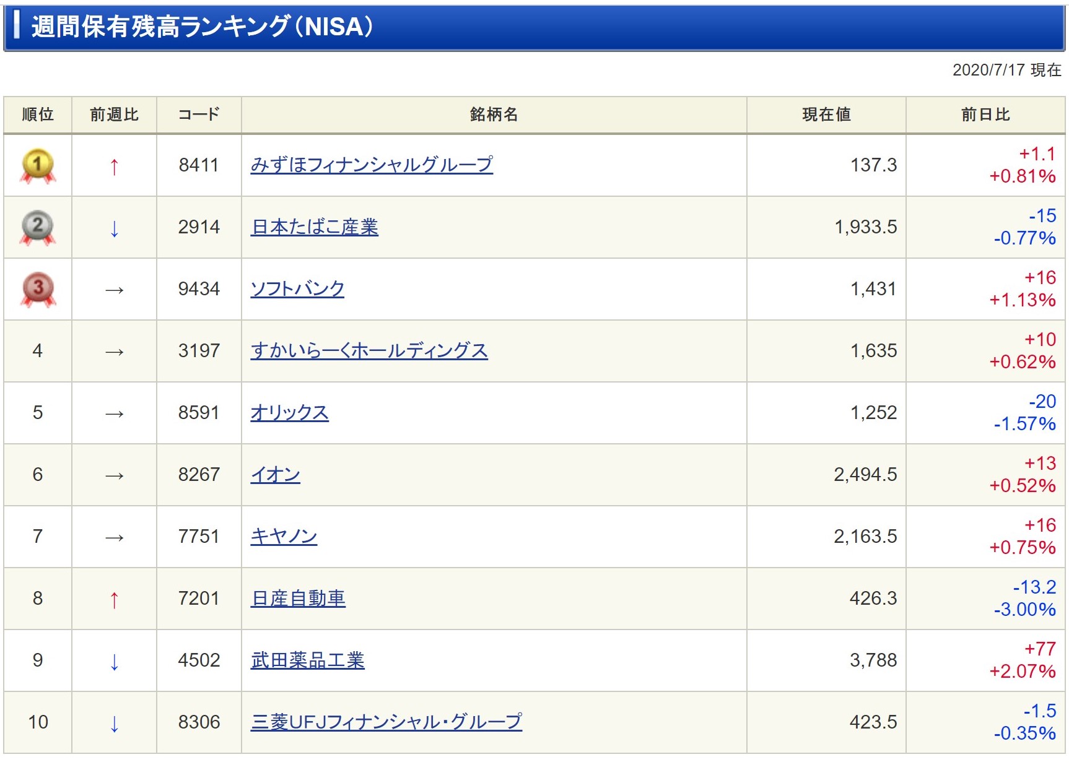Click current price 426.3

(873, 599)
